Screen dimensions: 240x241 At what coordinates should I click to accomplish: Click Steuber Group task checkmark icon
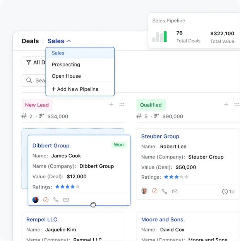154,191
